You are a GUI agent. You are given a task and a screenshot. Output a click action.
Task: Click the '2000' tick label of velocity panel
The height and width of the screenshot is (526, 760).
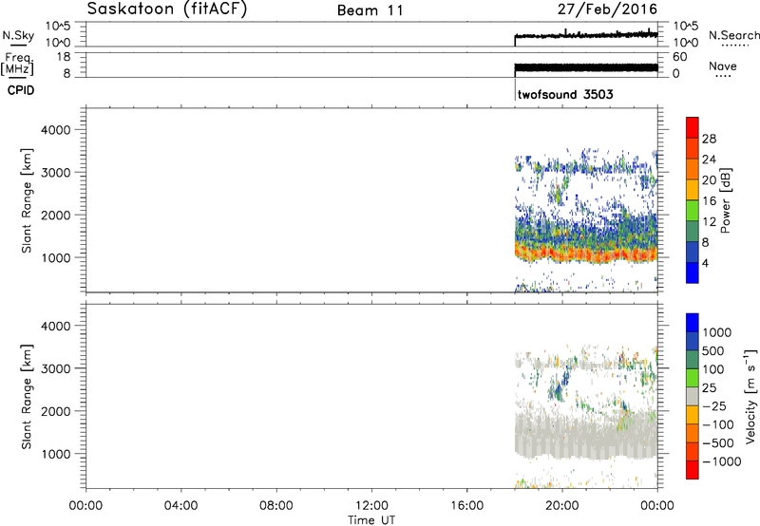56,411
